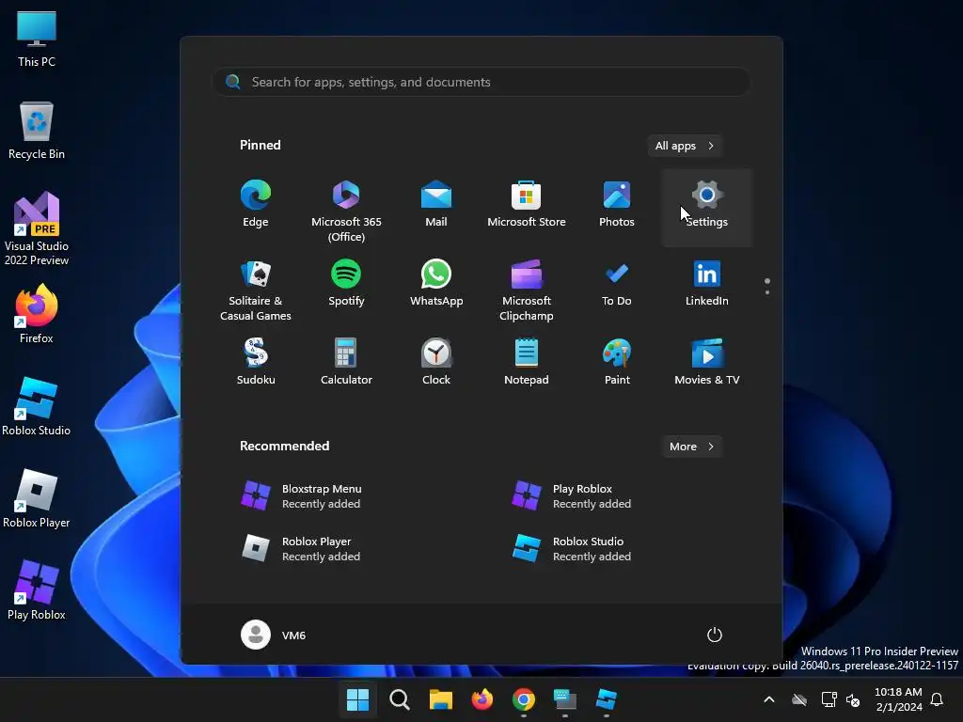Image resolution: width=963 pixels, height=722 pixels.
Task: Open muted volume tray icon
Action: coord(853,699)
